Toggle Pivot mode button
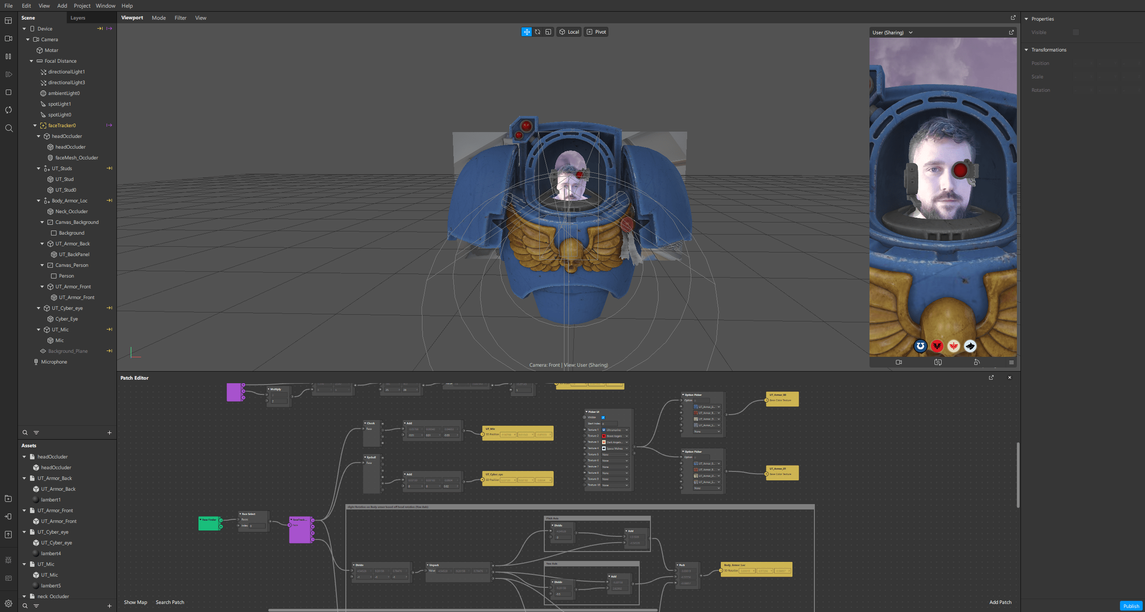Image resolution: width=1145 pixels, height=612 pixels. point(596,32)
